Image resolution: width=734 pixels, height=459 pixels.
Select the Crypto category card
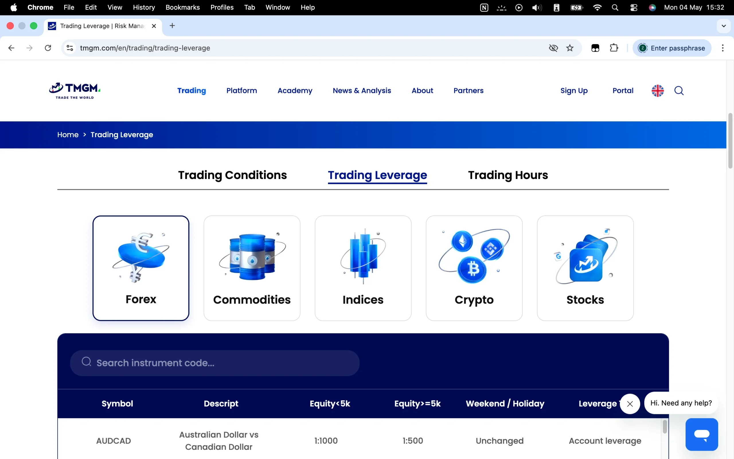coord(474,268)
